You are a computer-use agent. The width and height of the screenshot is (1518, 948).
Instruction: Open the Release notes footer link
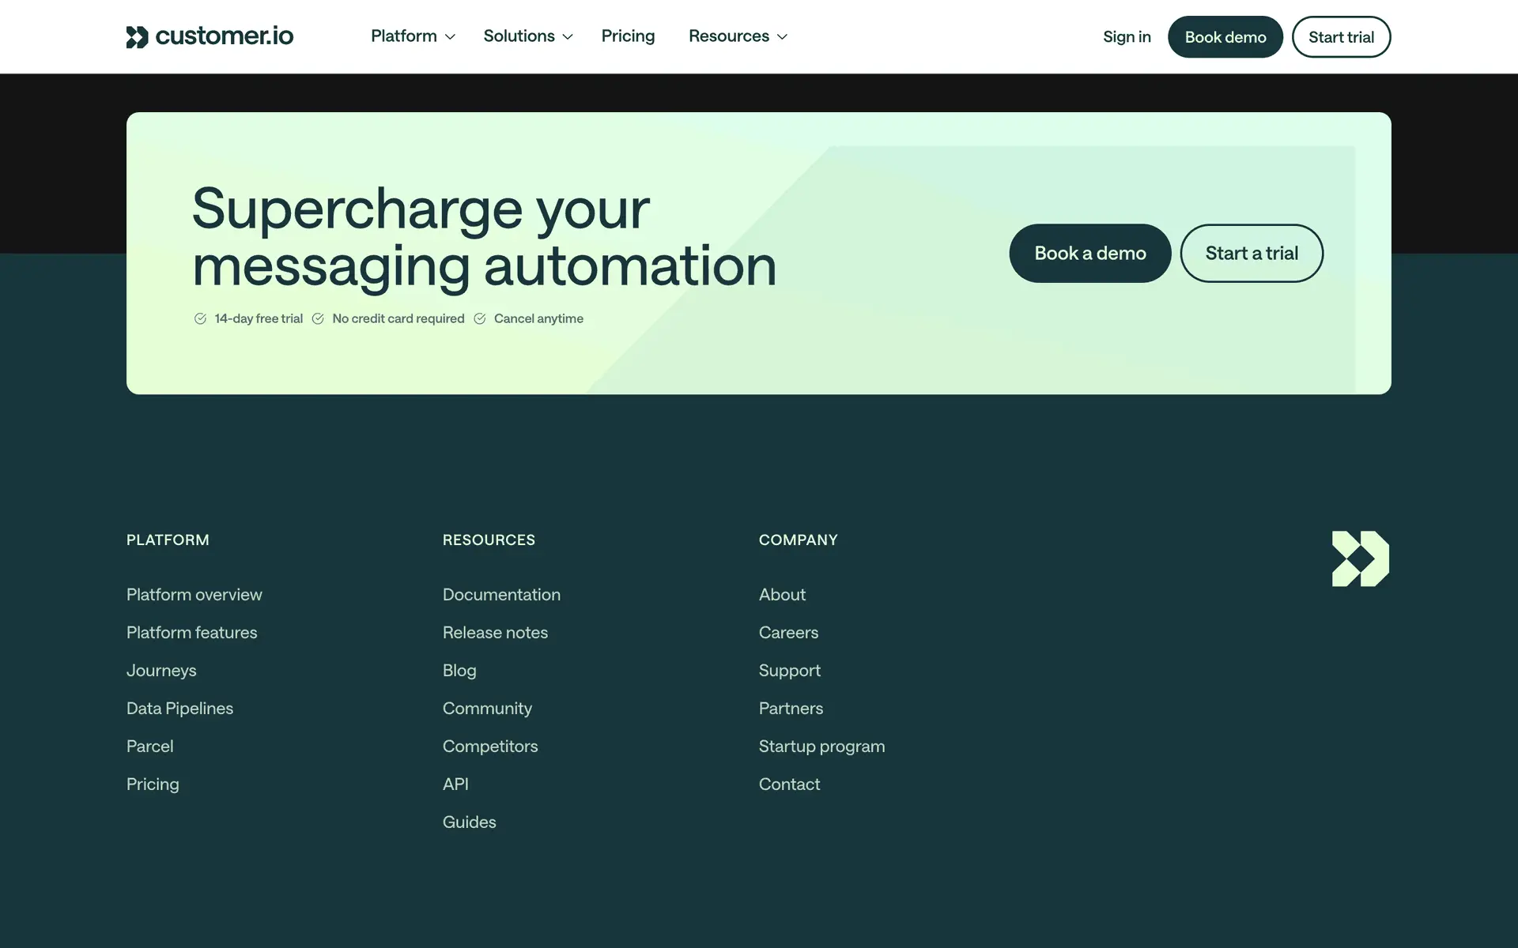coord(495,632)
